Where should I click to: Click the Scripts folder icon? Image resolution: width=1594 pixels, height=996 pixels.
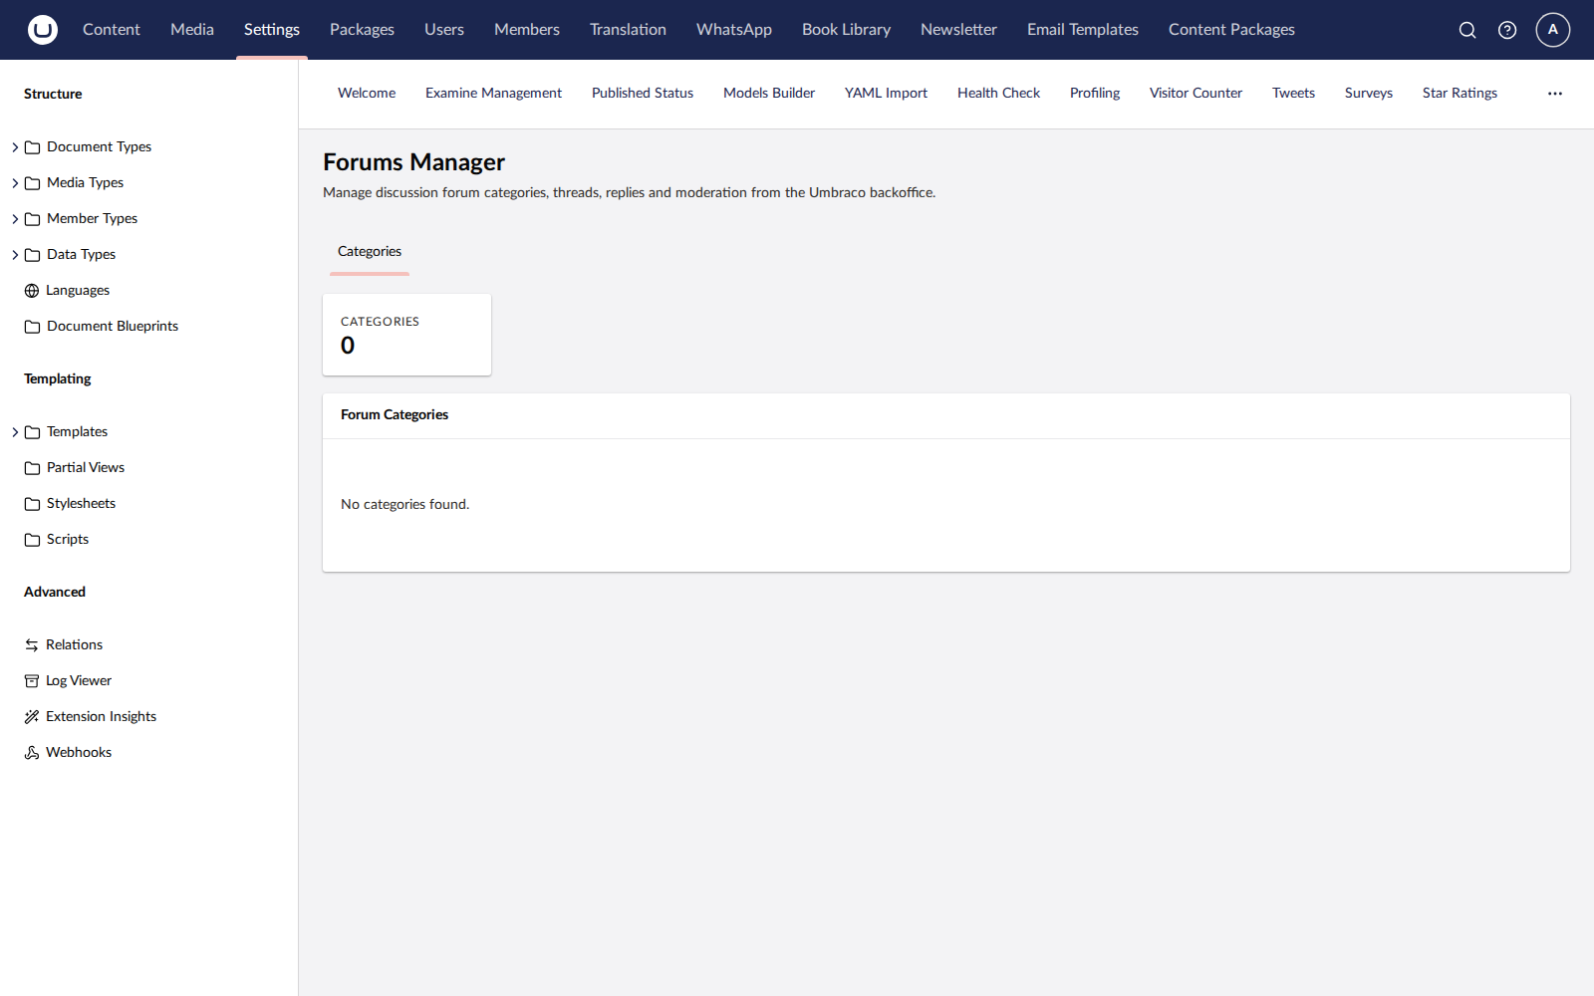point(32,540)
